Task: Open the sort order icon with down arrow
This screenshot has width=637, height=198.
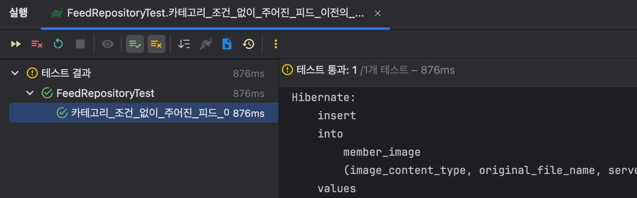Action: tap(184, 44)
